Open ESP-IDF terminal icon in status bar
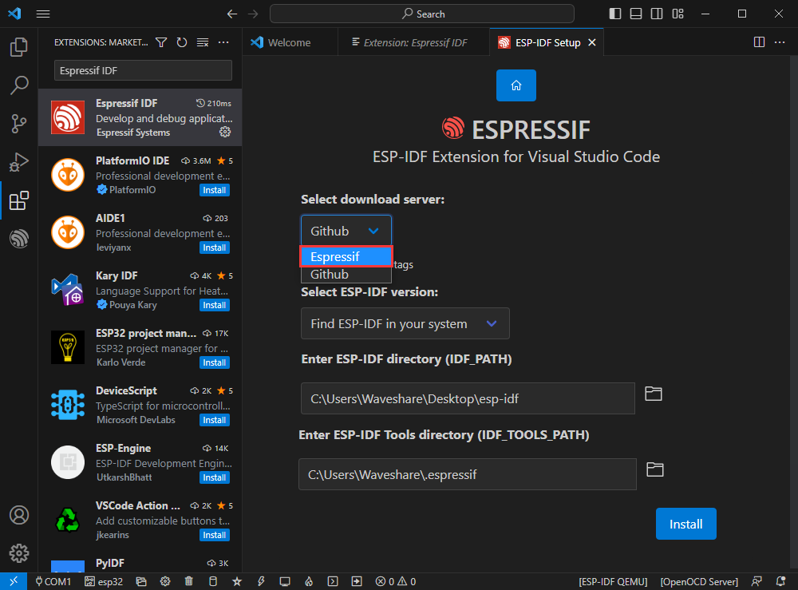 tap(333, 581)
